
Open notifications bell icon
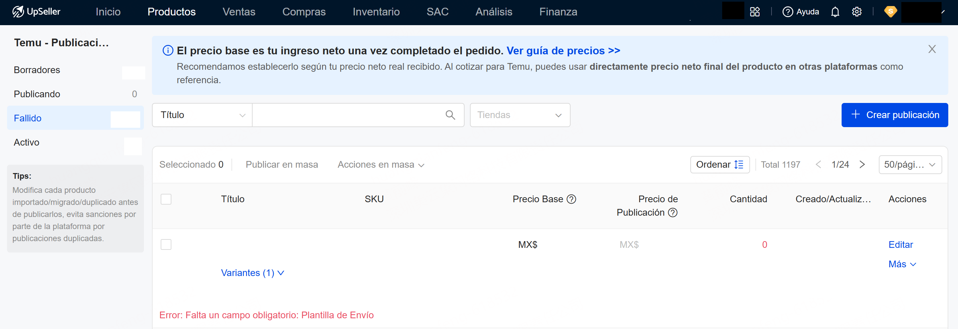[x=835, y=12]
